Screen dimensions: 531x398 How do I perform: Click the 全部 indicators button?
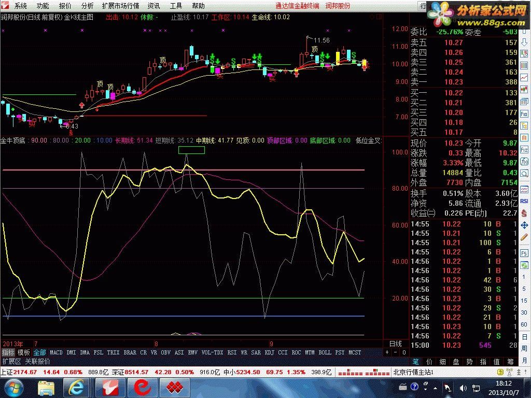[39, 352]
